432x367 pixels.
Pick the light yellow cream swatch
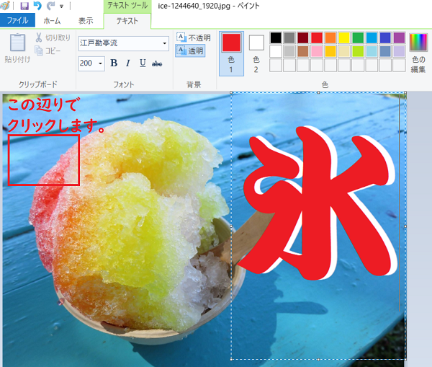click(344, 51)
